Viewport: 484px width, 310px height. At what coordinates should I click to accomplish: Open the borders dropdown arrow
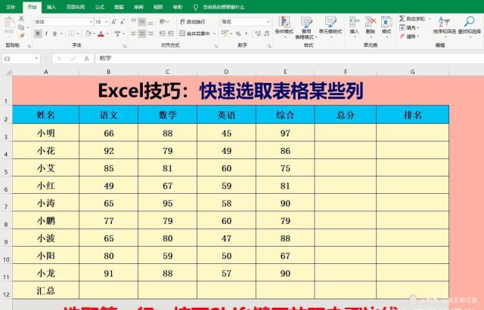click(78, 33)
